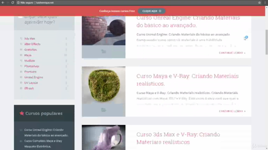Click Continue Lendo for Maya V-Ray course
This screenshot has width=268, height=150.
(232, 111)
